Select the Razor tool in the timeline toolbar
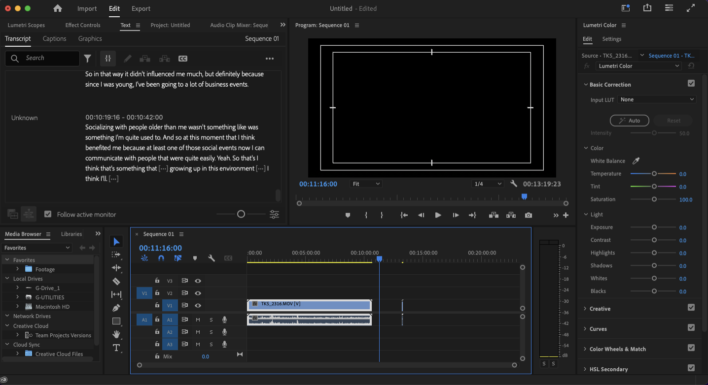This screenshot has width=708, height=385. (117, 281)
